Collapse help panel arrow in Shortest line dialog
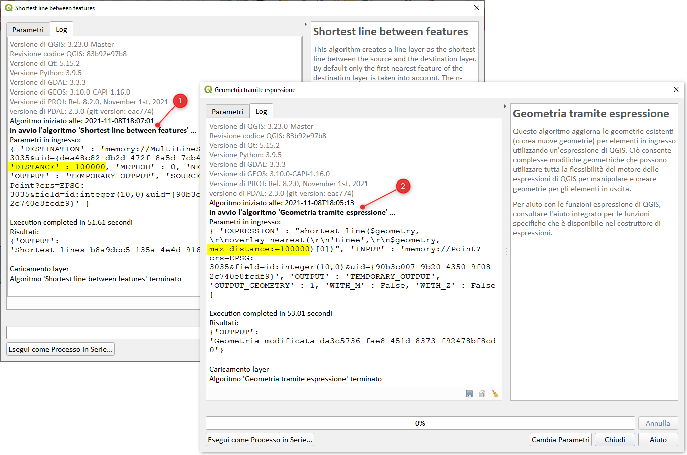The width and height of the screenshot is (687, 455). tap(305, 24)
